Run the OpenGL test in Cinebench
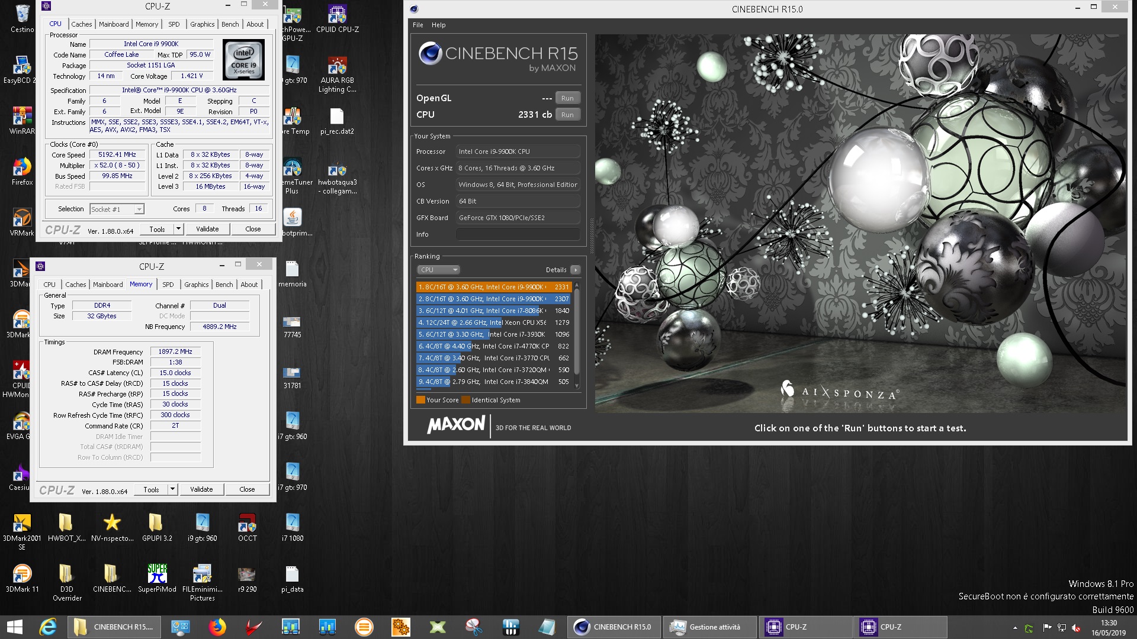1137x639 pixels. click(567, 98)
